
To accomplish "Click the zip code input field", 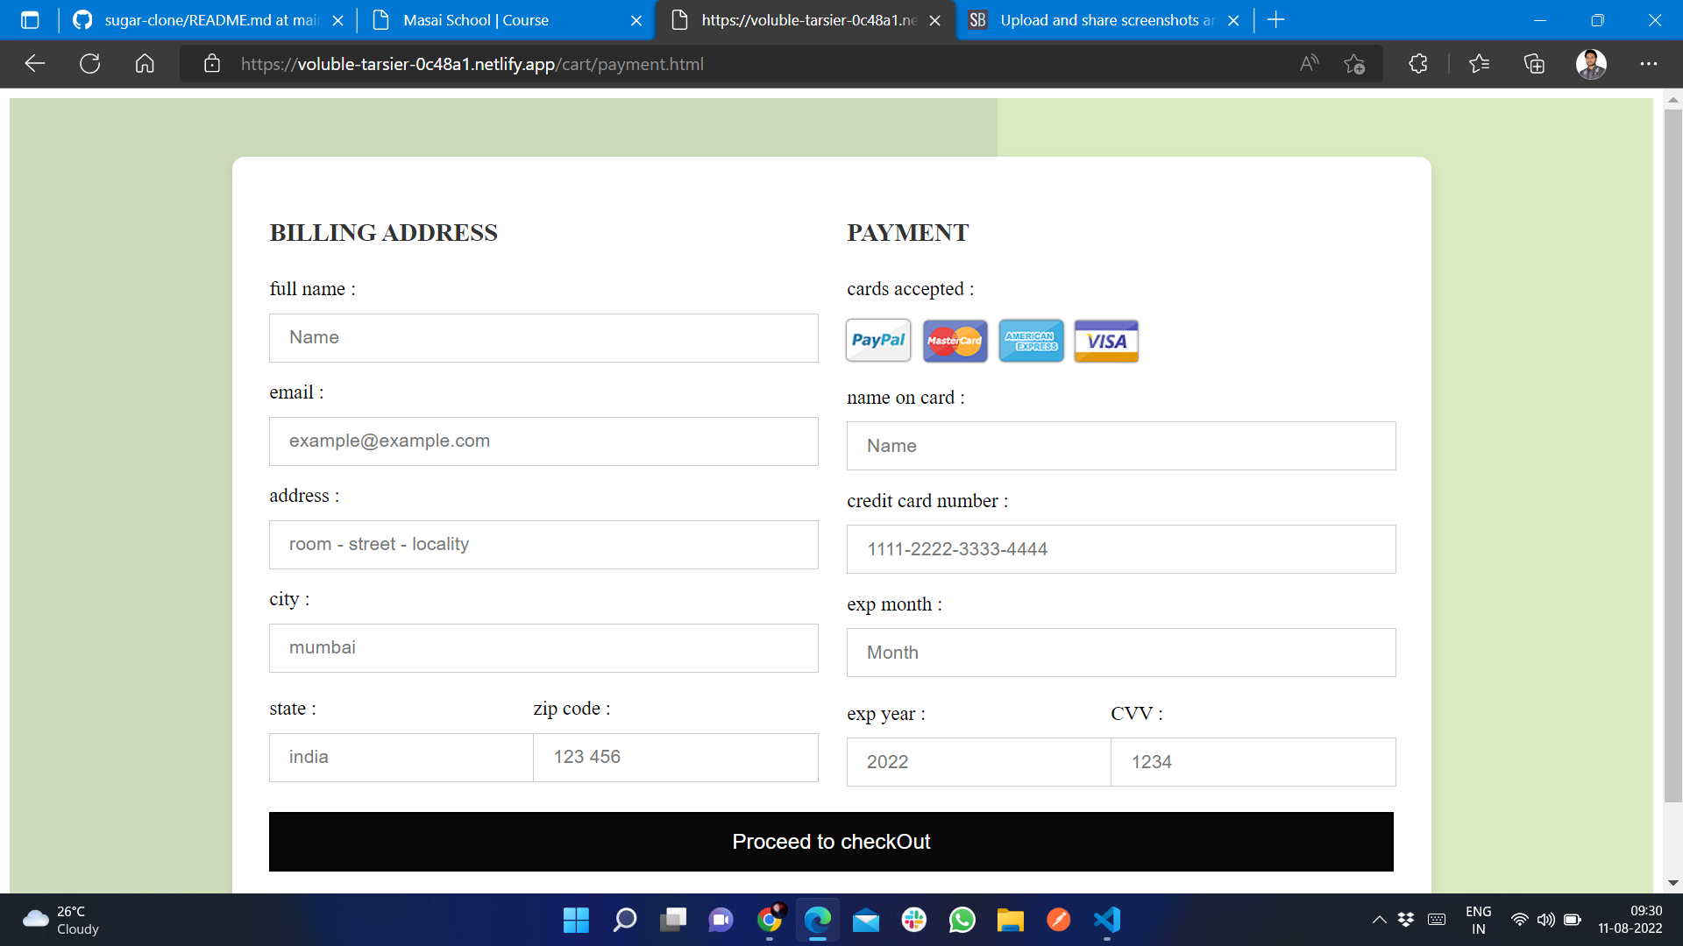I will (676, 757).
